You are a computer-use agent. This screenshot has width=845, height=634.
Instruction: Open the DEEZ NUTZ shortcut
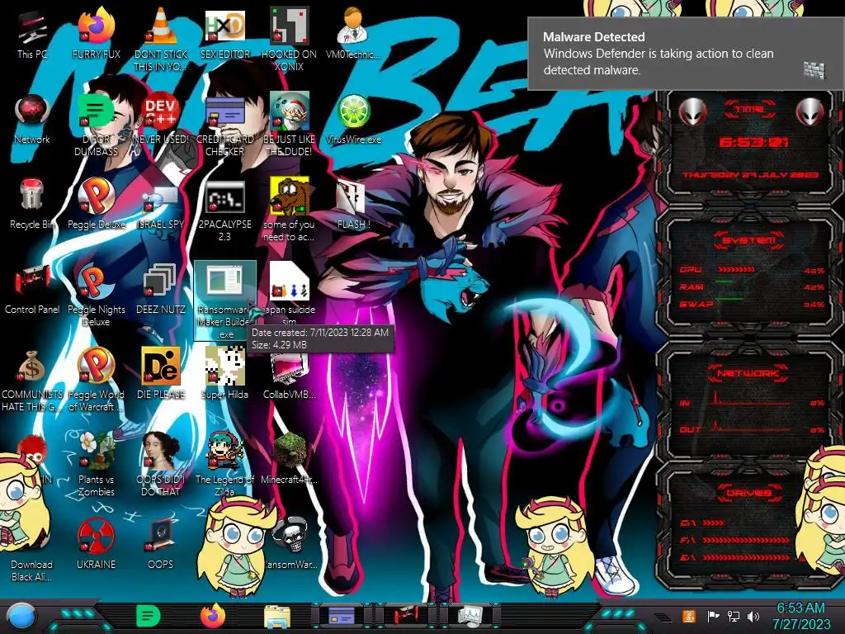pyautogui.click(x=160, y=288)
